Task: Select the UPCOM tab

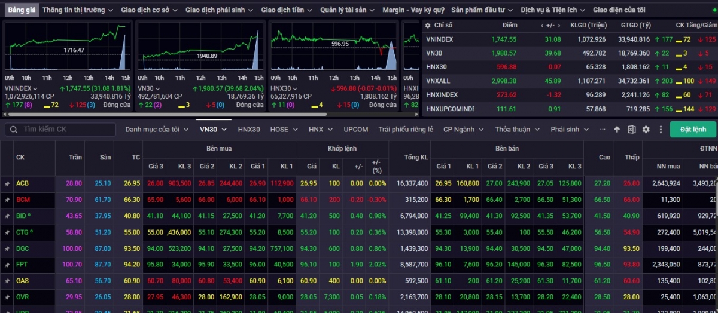Action: (x=356, y=130)
